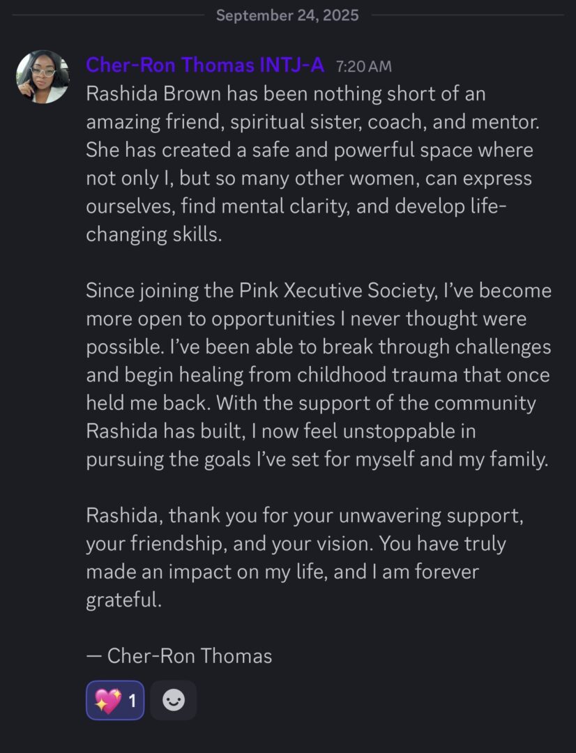
Task: Click the phrase changing skills
Action: click(x=153, y=234)
